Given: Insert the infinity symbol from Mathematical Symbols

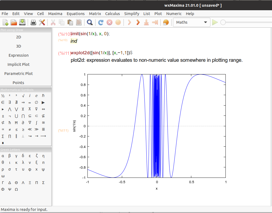Looking at the screenshot, I should tap(30, 102).
